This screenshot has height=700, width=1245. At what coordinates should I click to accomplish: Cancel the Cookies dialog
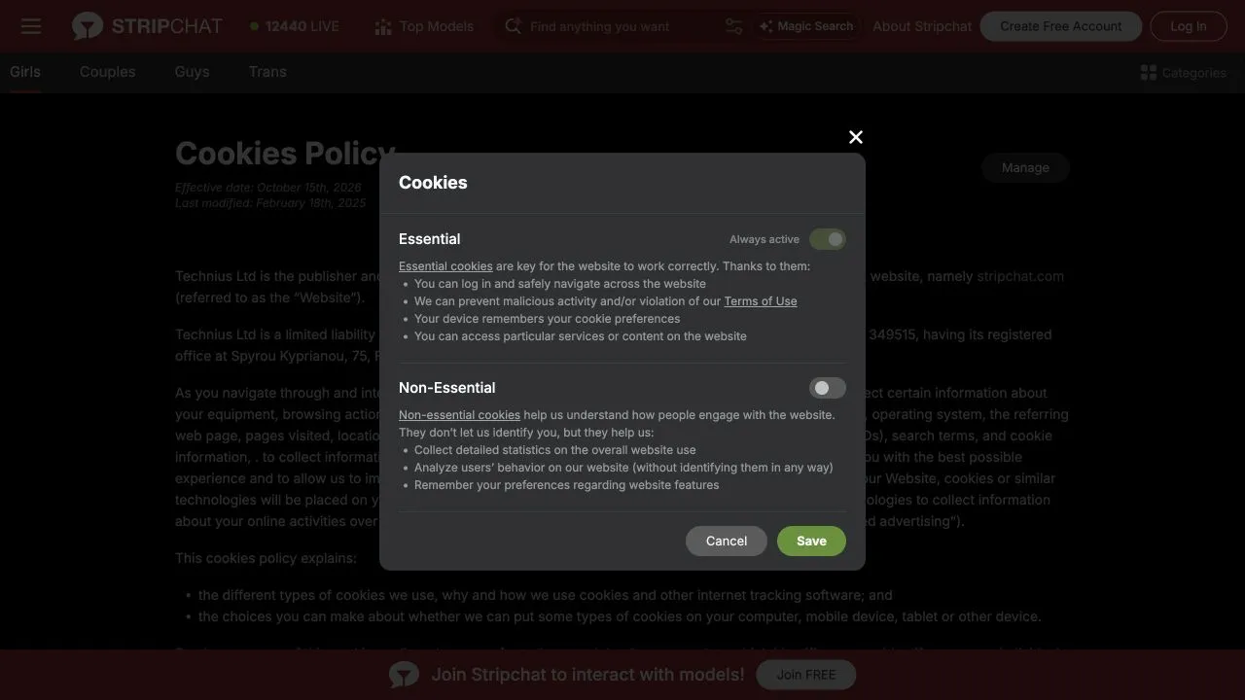click(x=727, y=542)
